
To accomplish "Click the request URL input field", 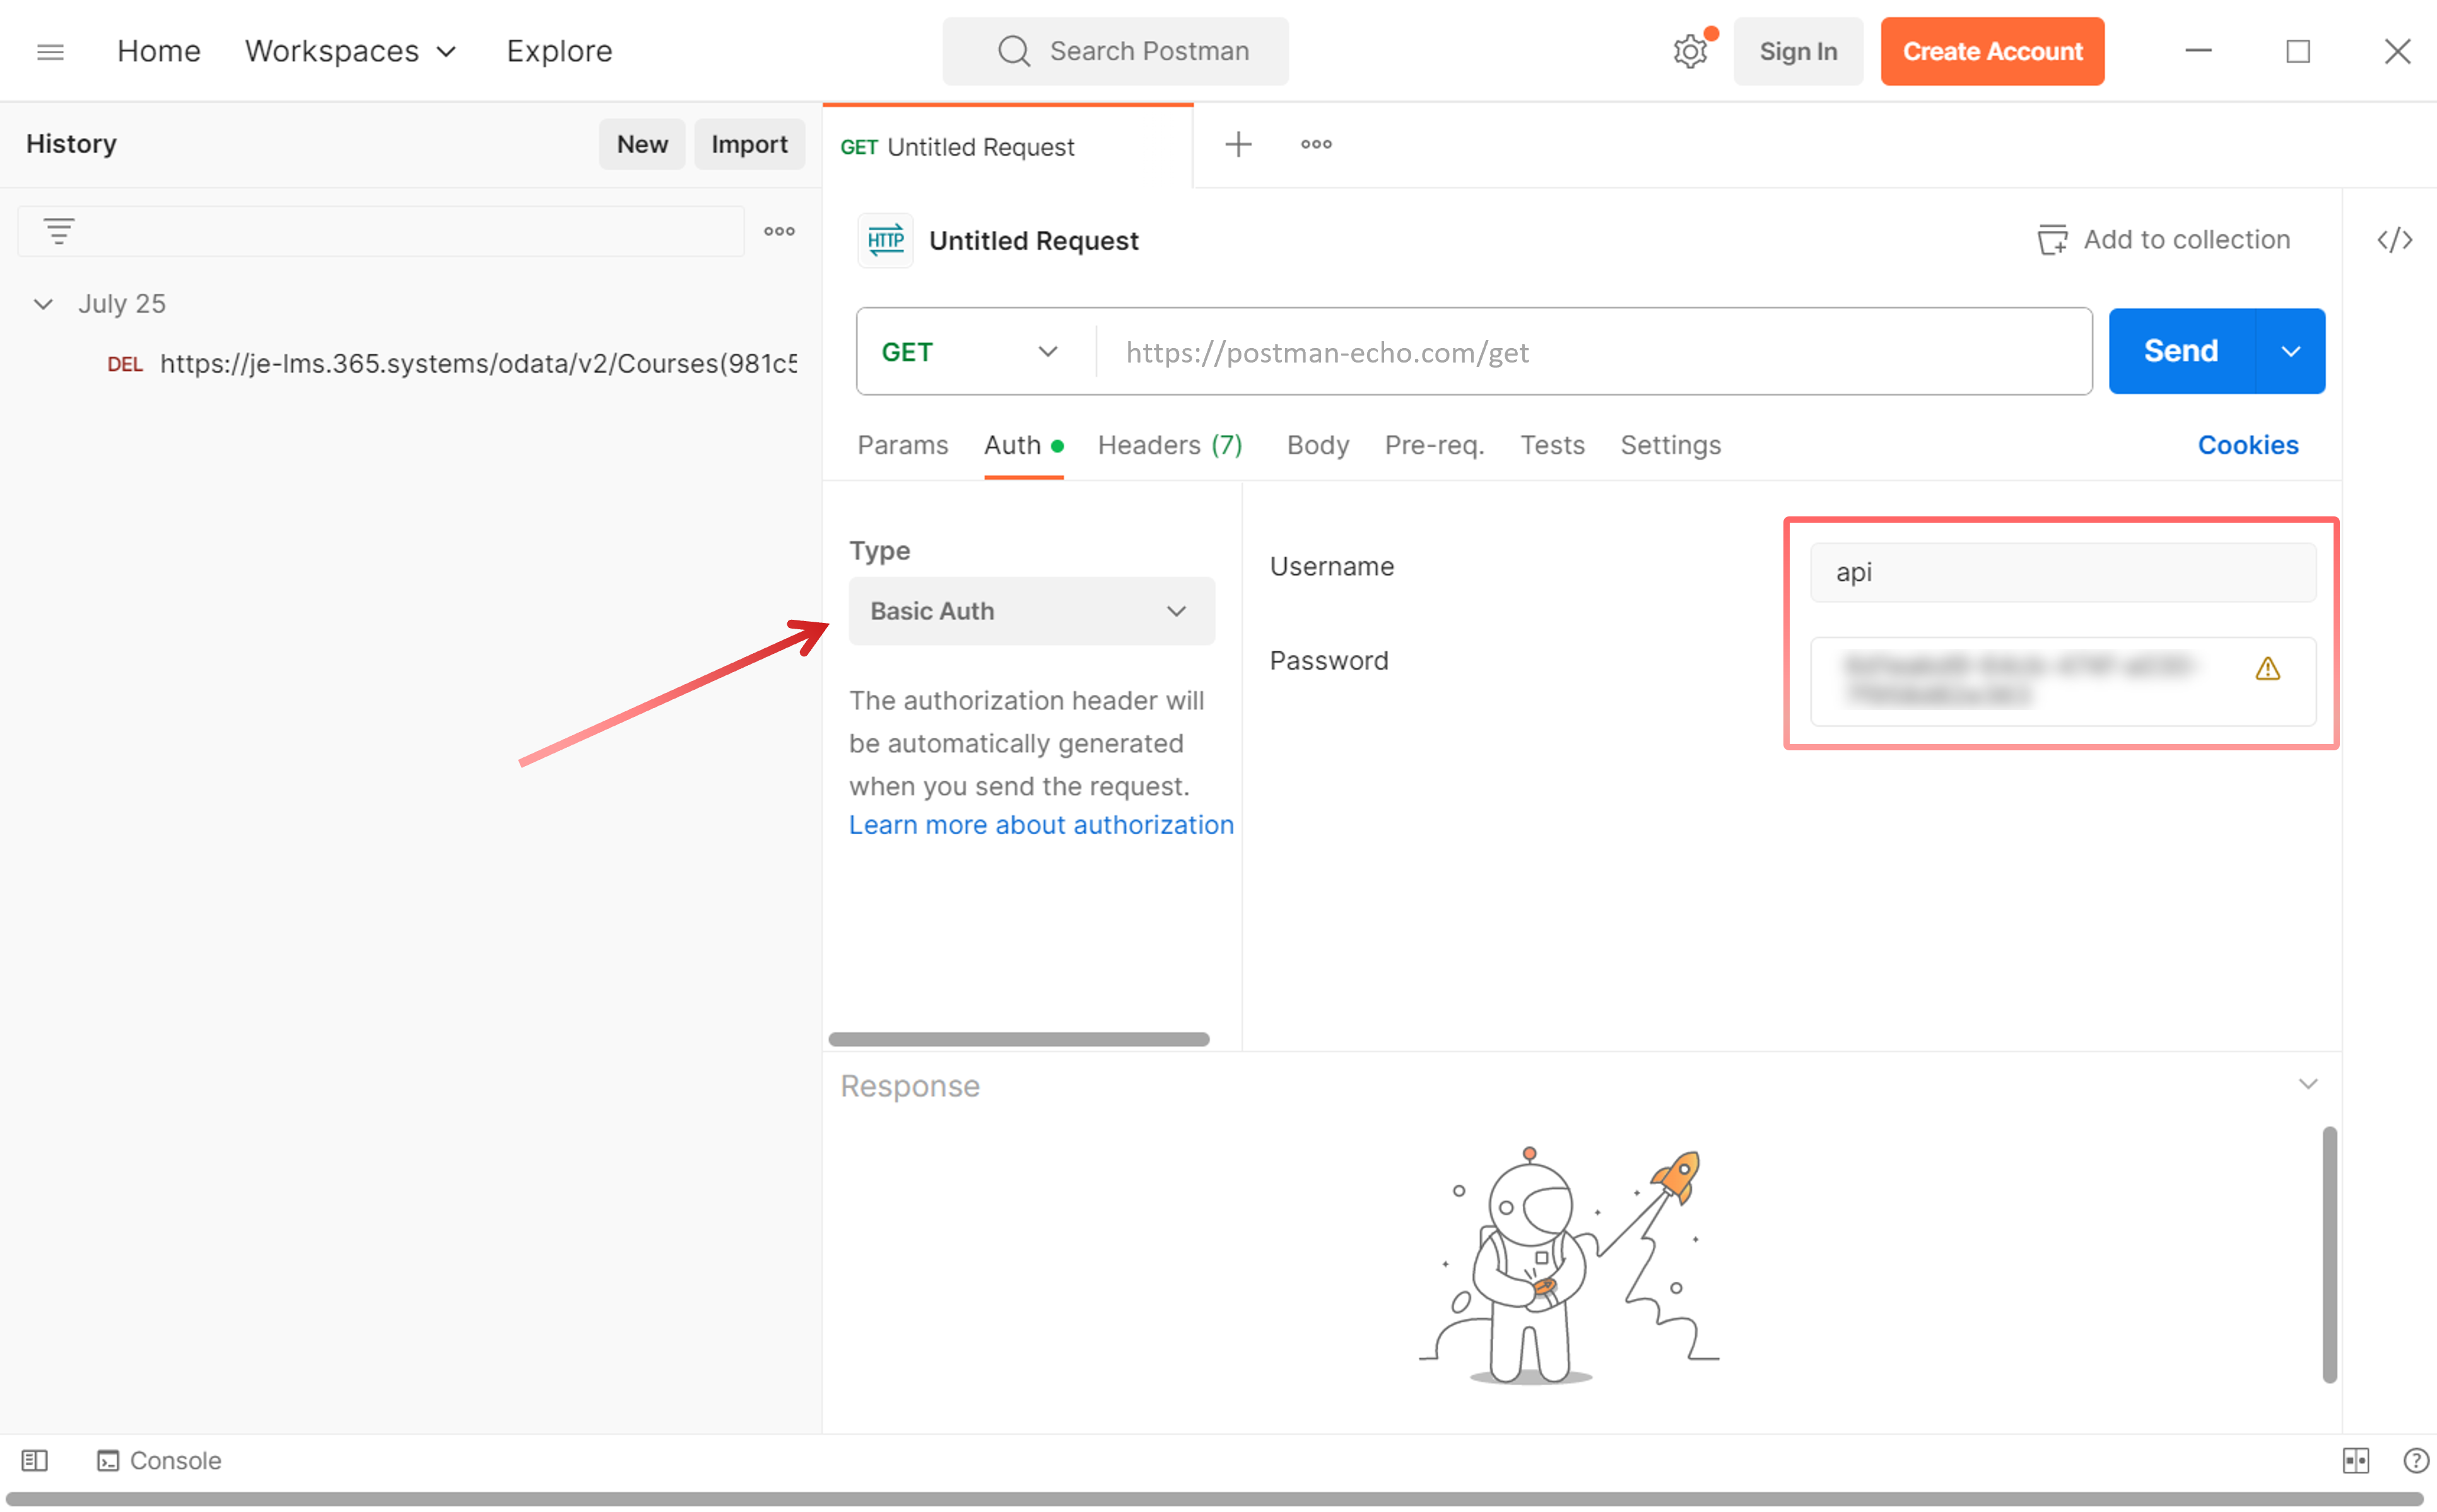I will 1594,352.
